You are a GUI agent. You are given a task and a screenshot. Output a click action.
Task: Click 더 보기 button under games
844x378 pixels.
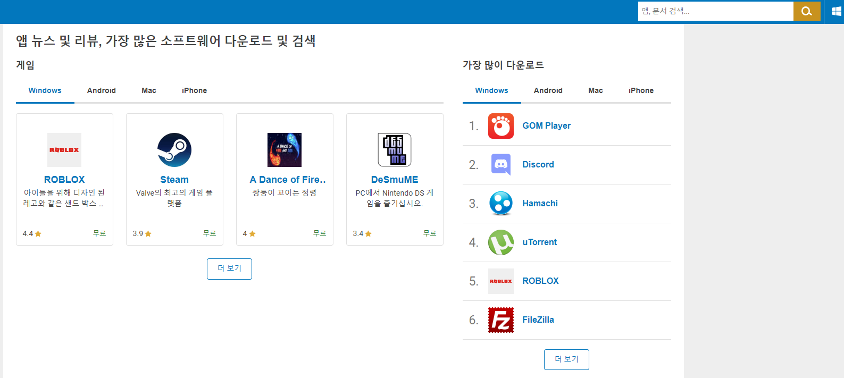[229, 269]
